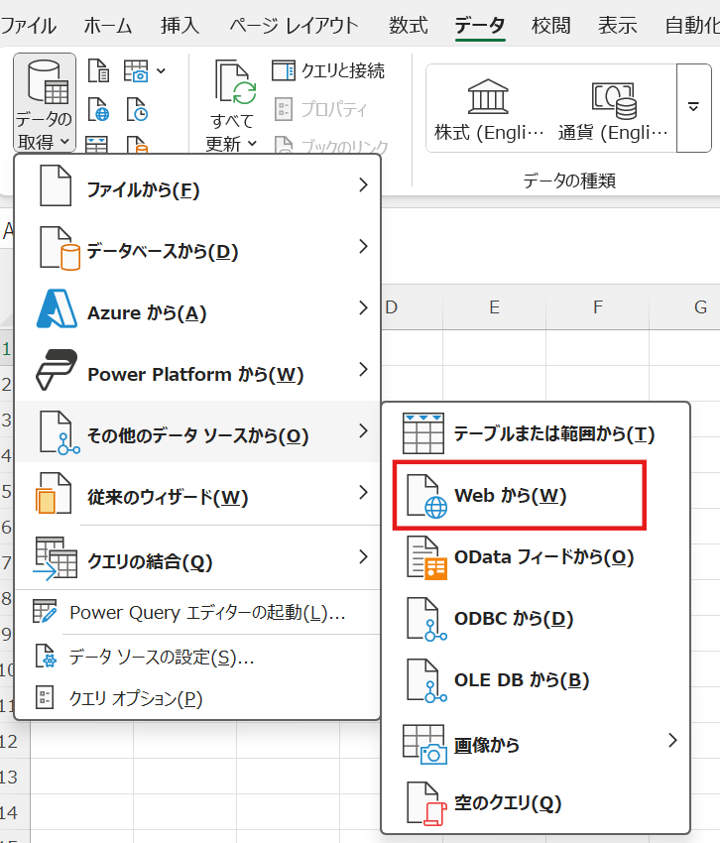The height and width of the screenshot is (843, 720).
Task: Click the 空のクエリ script icon
Action: point(427,803)
